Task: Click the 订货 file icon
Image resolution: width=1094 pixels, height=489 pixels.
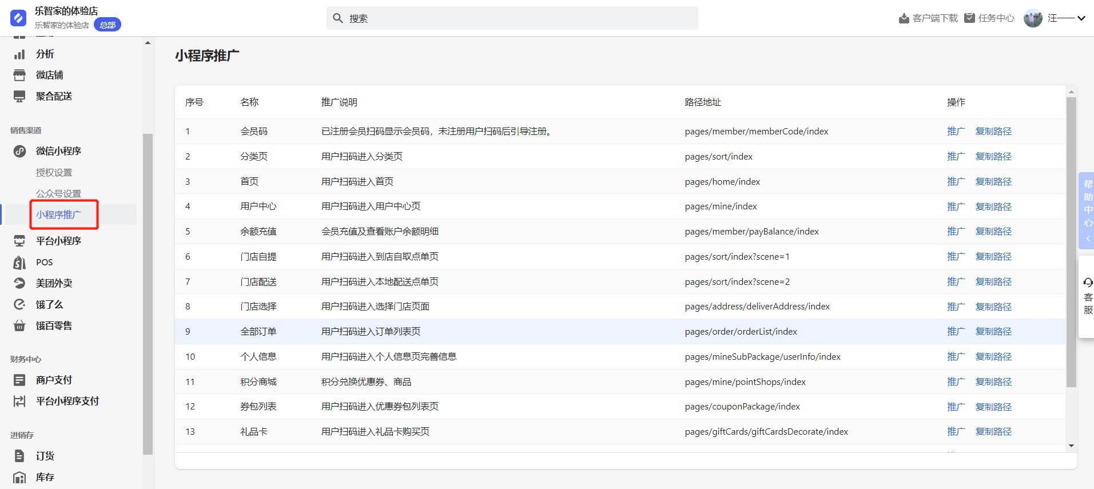Action: [x=19, y=456]
